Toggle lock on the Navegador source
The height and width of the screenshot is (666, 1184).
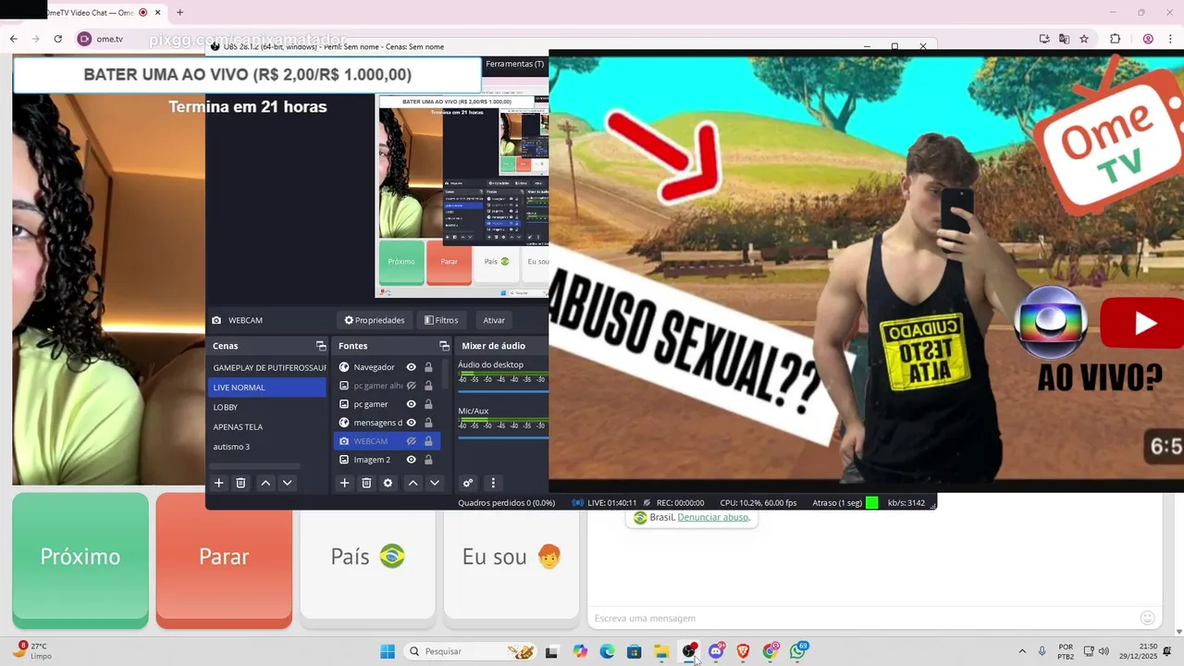pos(428,367)
